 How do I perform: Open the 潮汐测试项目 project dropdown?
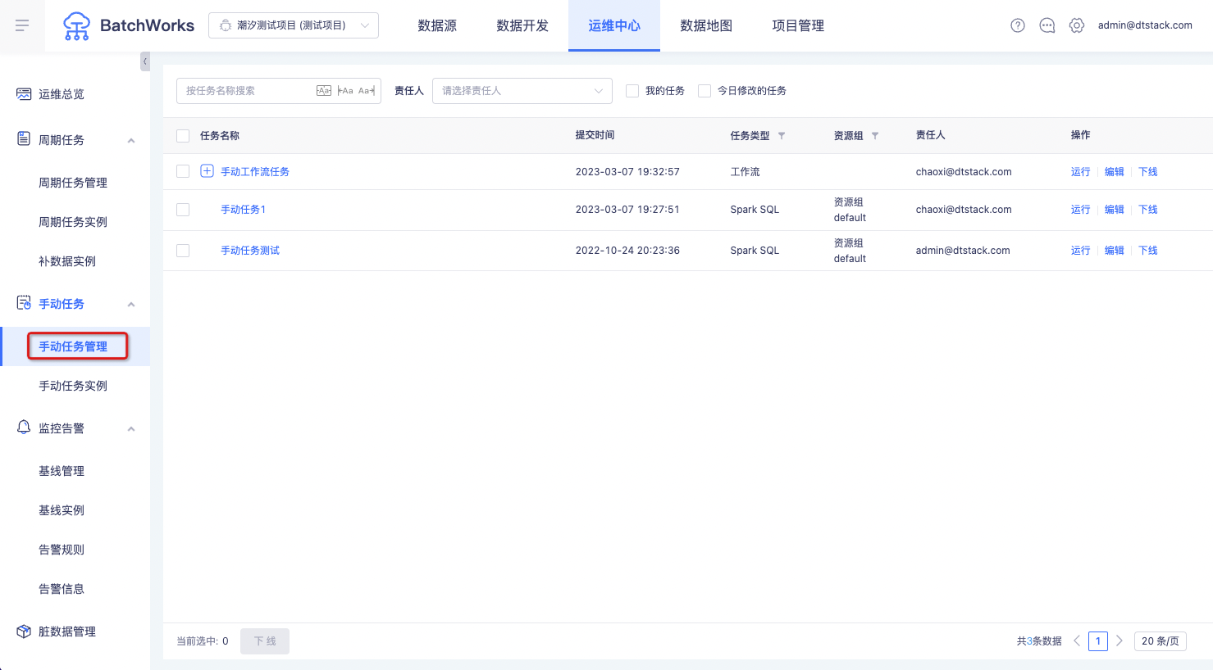point(294,25)
